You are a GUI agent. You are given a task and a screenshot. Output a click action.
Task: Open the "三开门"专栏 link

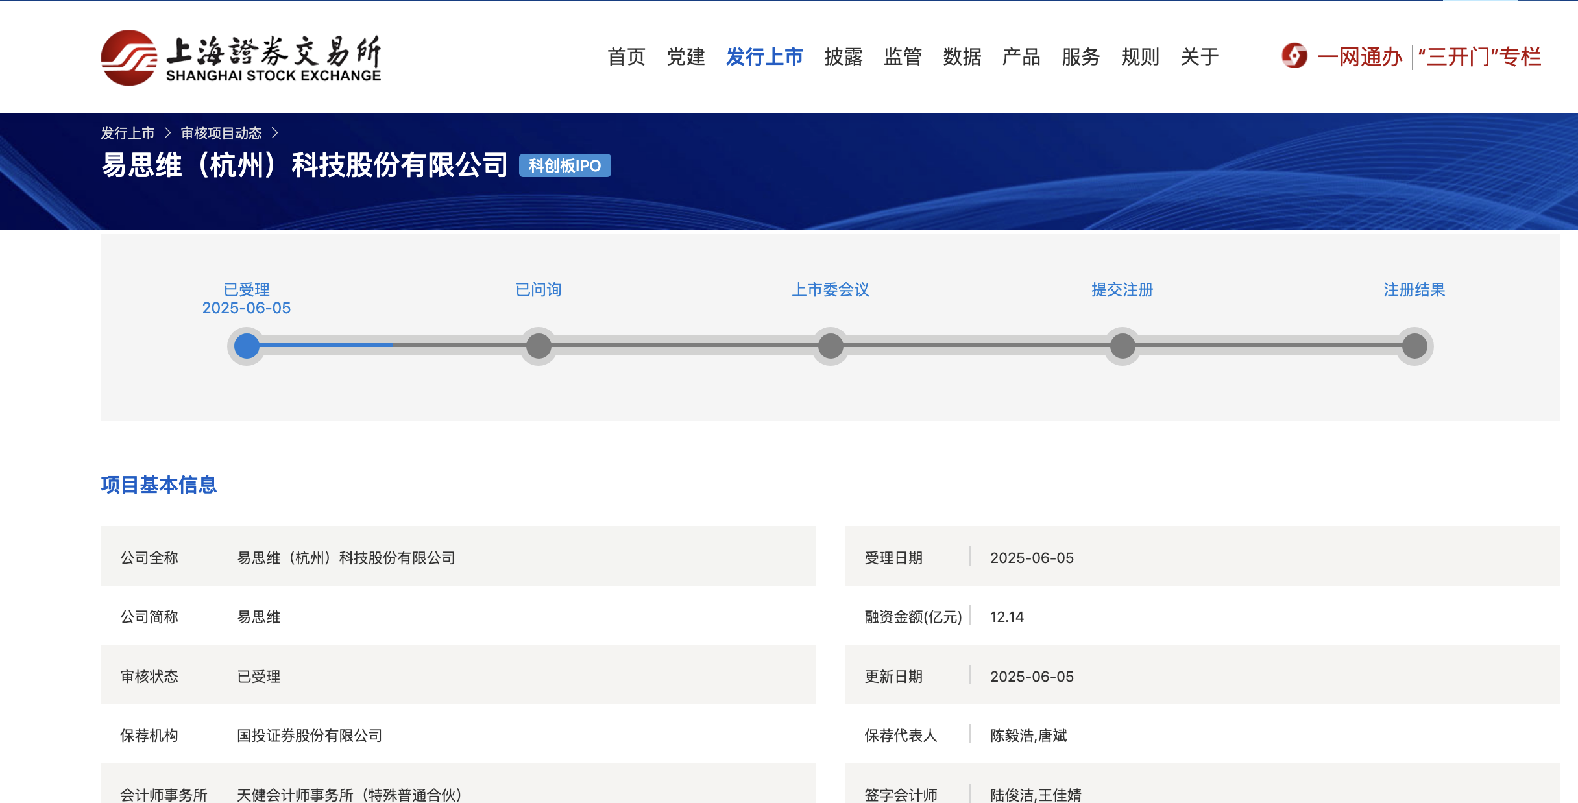tap(1479, 57)
